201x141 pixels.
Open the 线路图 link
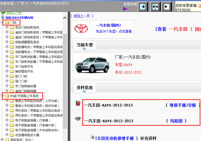[176, 121]
